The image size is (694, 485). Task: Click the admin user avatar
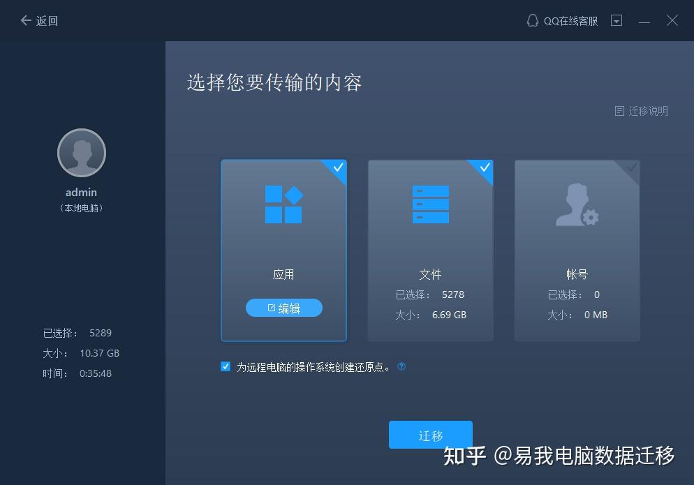pos(82,153)
